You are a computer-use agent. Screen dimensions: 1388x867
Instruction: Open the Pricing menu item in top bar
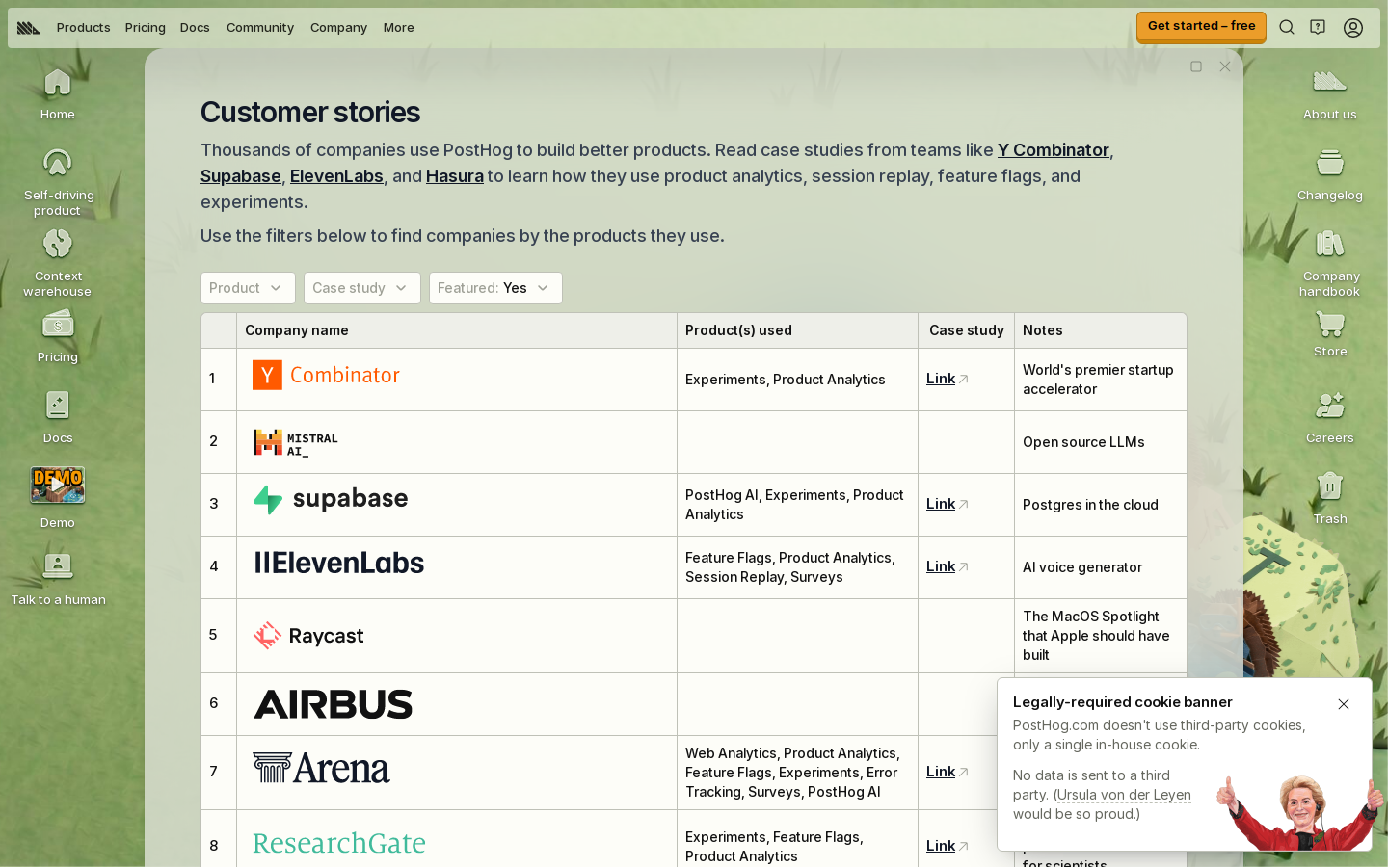pyautogui.click(x=146, y=28)
